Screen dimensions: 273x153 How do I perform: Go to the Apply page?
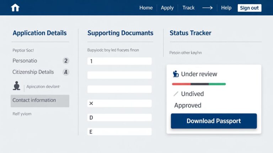(167, 8)
